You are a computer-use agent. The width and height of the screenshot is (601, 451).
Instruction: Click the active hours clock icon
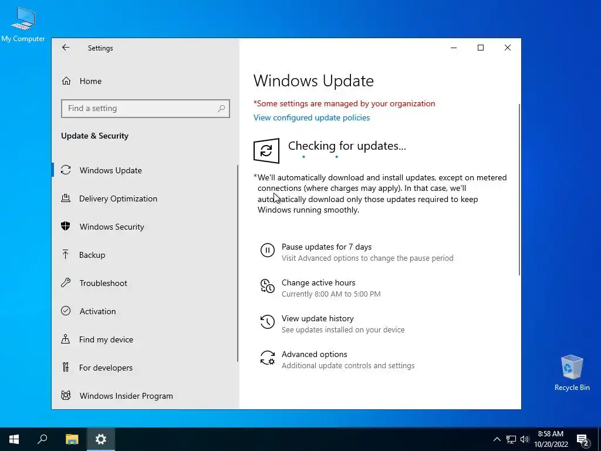[268, 286]
